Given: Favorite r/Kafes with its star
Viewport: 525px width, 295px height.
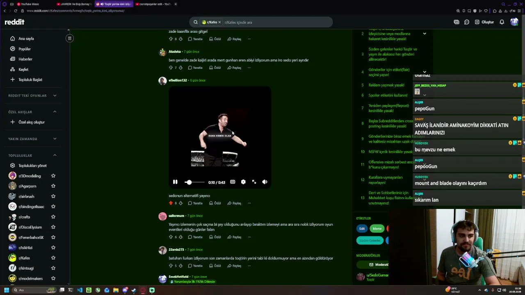Looking at the screenshot, I should click(53, 258).
